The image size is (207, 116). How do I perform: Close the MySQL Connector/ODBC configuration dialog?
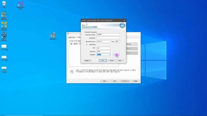pyautogui.click(x=124, y=20)
